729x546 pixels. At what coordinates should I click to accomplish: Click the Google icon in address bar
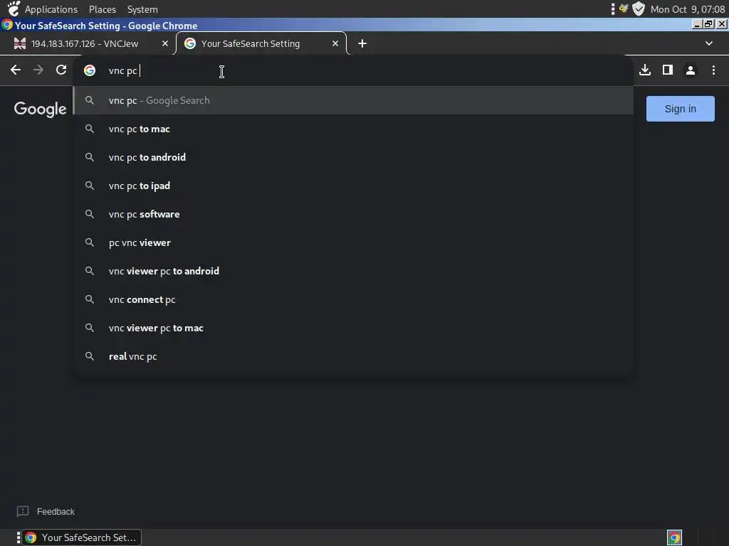[90, 70]
